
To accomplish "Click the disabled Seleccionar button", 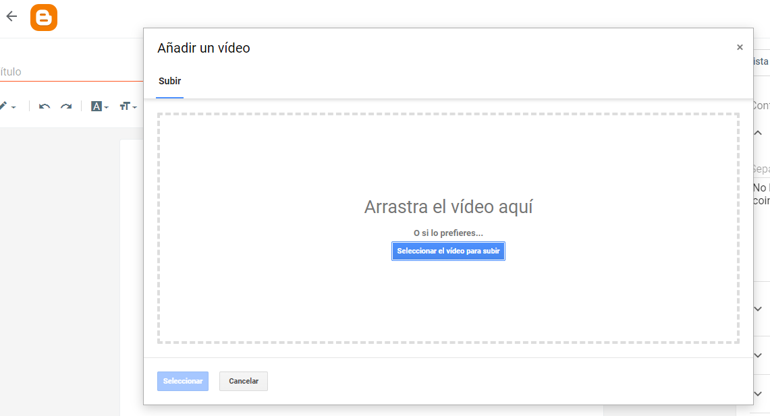I will [x=182, y=381].
